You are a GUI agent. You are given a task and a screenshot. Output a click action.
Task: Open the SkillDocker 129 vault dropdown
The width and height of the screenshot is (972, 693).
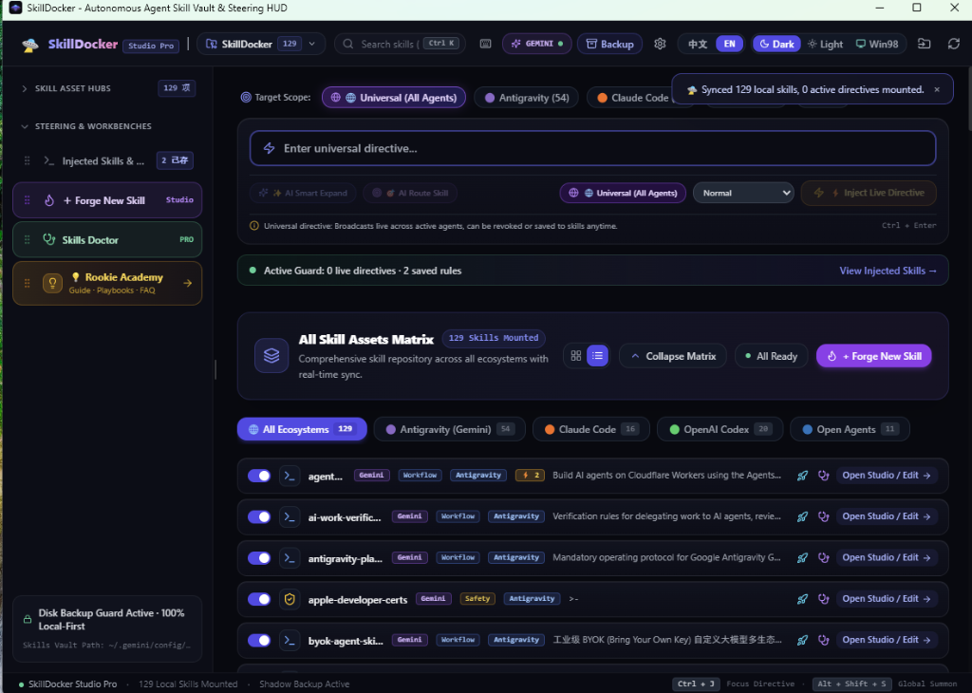[x=261, y=44]
